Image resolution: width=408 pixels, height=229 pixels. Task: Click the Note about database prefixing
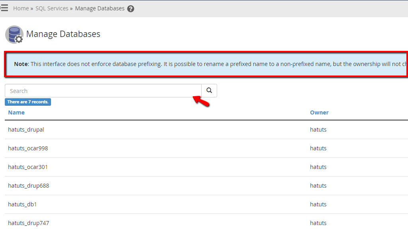point(207,64)
